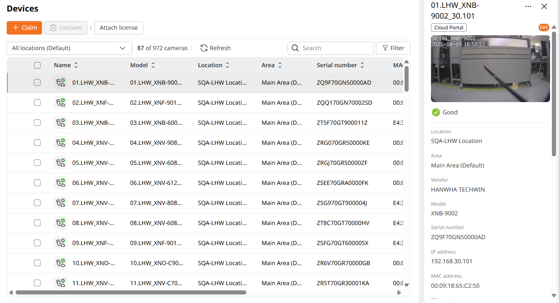Open the camera preview thumbnail
Viewport: 559px width, 303px height.
[x=491, y=69]
